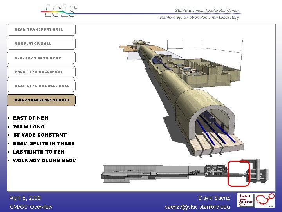This screenshot has height=212, width=282.
Task: Select the '250 M LONG' bullet
Action: [x=29, y=126]
